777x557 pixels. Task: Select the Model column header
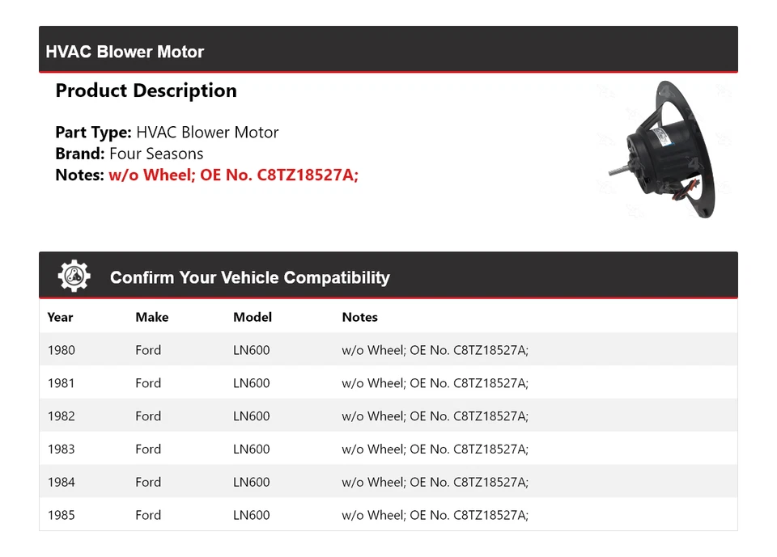tap(253, 317)
